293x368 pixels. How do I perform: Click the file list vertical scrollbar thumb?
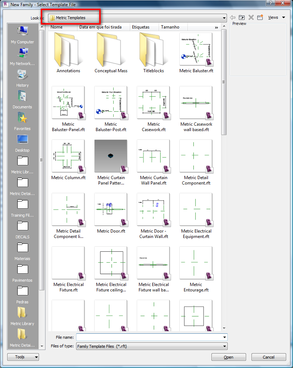[224, 82]
